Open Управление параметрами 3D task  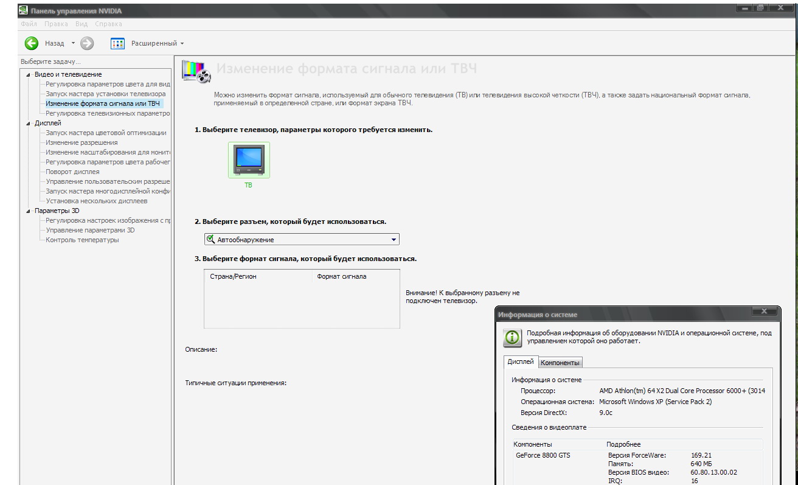(x=90, y=230)
